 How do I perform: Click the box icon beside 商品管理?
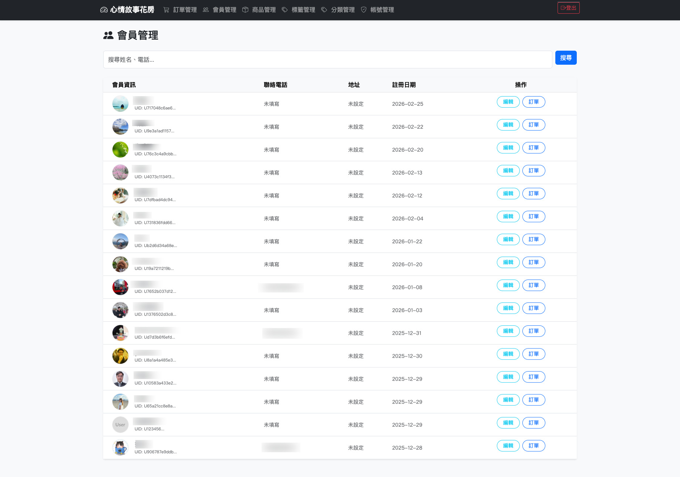[x=245, y=10]
